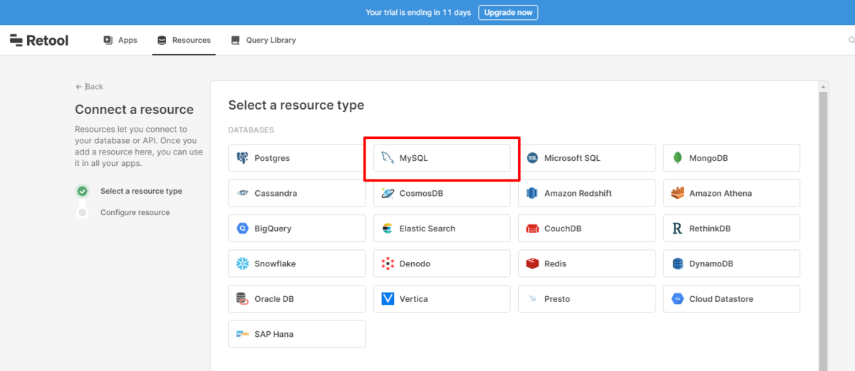
Task: Click the Redis cube icon
Action: point(532,263)
